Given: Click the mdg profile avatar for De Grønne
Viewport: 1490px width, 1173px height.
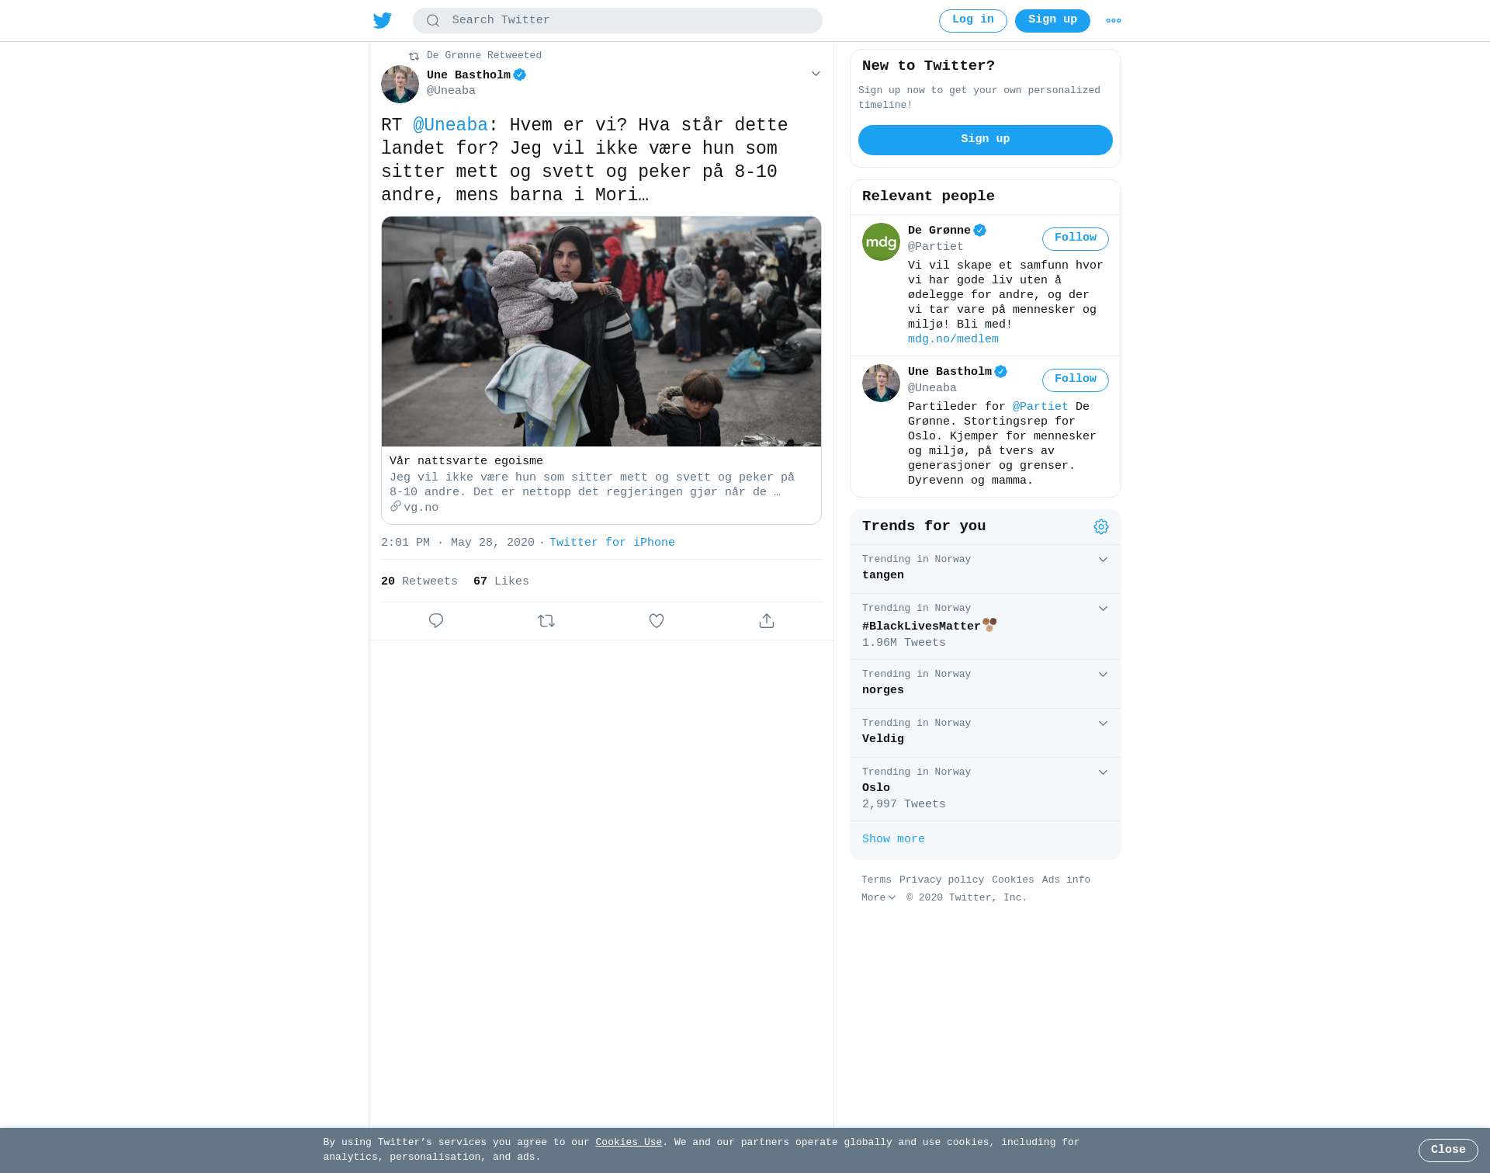Looking at the screenshot, I should coord(881,241).
